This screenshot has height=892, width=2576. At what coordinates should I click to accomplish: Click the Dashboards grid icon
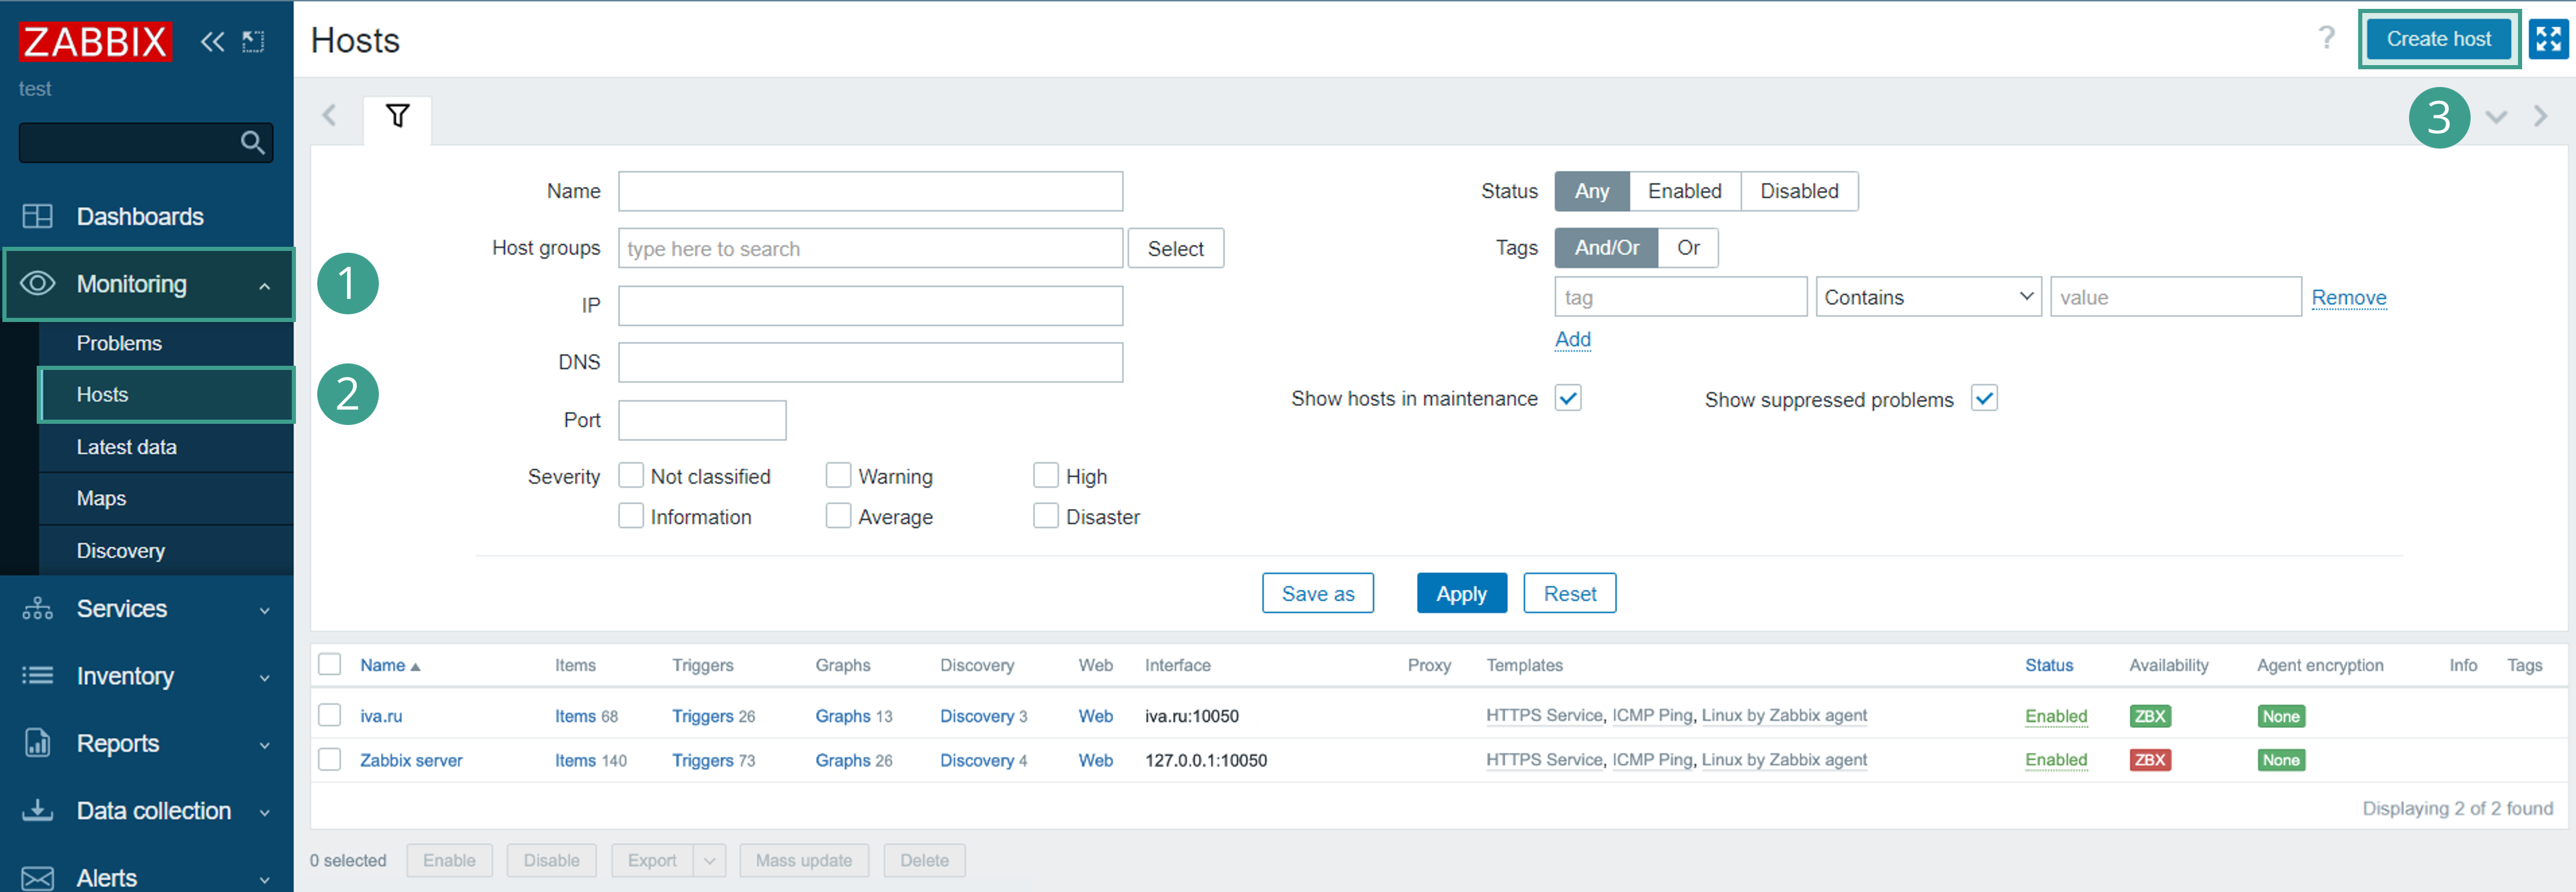[x=37, y=216]
